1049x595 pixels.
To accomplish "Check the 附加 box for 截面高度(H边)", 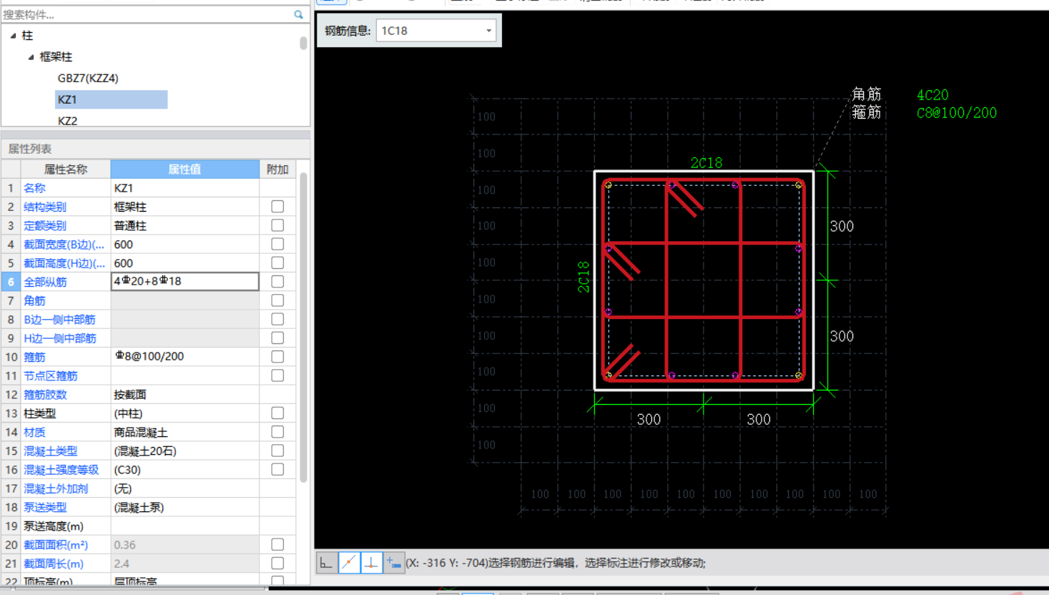I will point(277,262).
